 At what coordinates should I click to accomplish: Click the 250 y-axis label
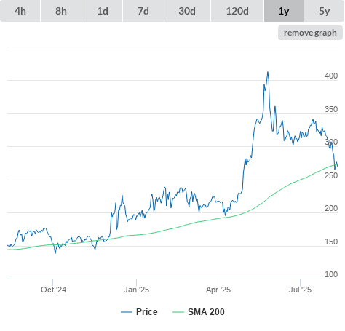pos(331,175)
